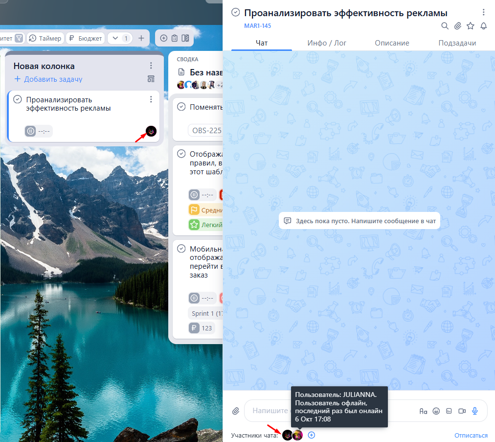Click the assignee avatar on the Проанализировать card
Screen dimensions: 495x442
(x=151, y=131)
